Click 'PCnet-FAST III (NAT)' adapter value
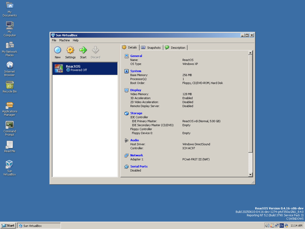305x229 pixels. click(196, 159)
